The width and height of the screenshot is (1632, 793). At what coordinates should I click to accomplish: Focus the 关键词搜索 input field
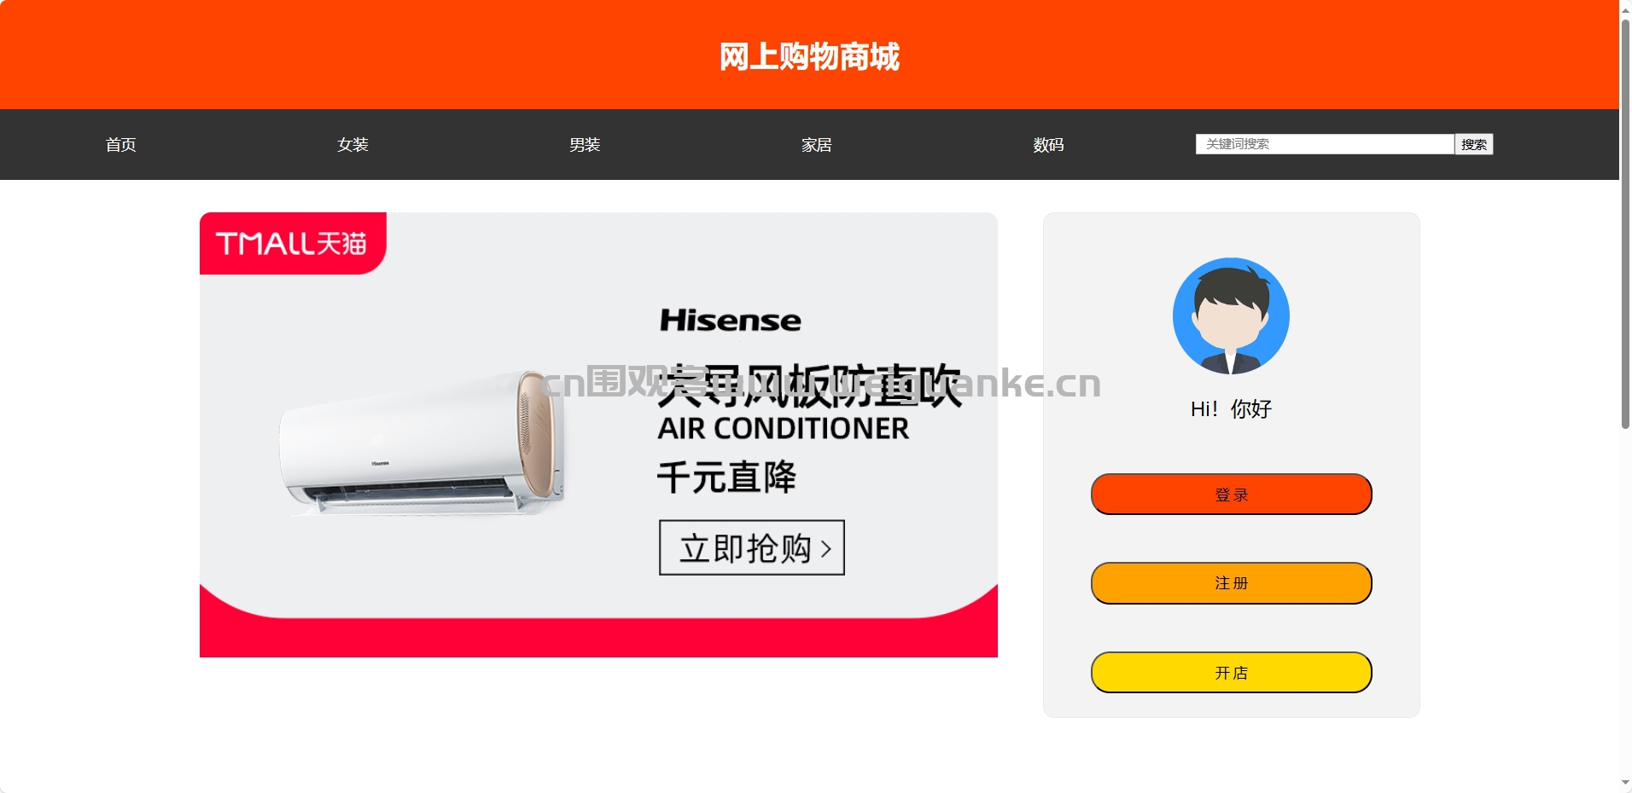[1325, 144]
